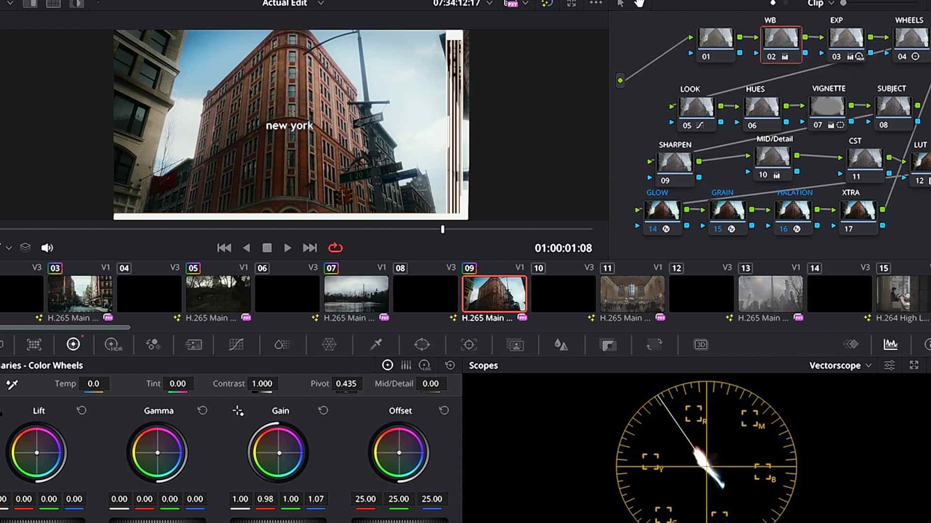931x523 pixels.
Task: Open the Tracker palette
Action: (x=469, y=345)
